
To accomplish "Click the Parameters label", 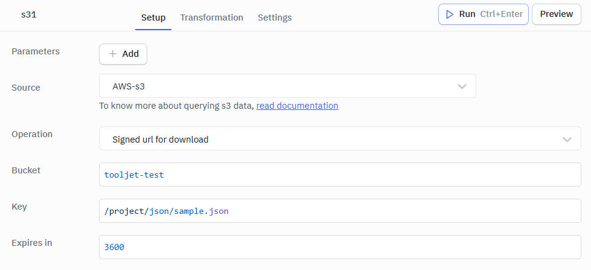I will point(36,51).
